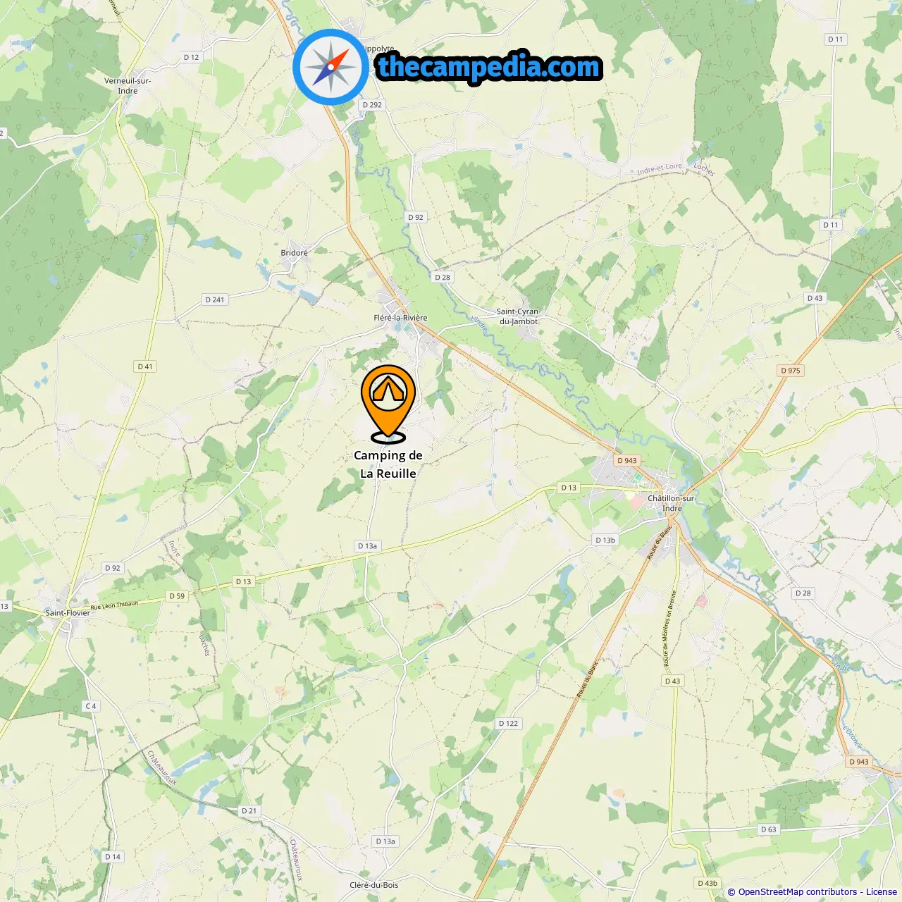Click the D 292 road shield
The width and height of the screenshot is (902, 902).
tap(372, 105)
